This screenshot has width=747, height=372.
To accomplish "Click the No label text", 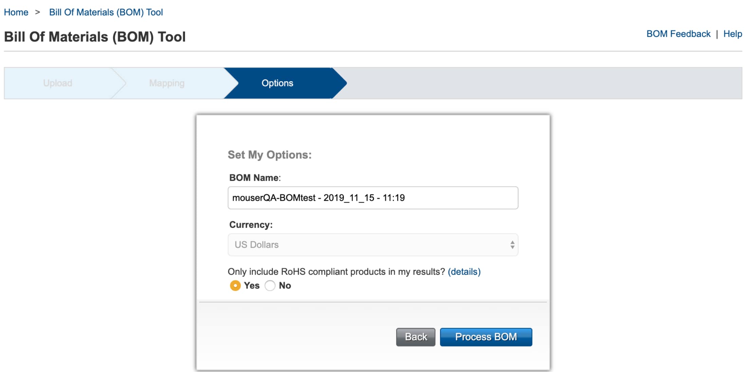I will (x=285, y=286).
